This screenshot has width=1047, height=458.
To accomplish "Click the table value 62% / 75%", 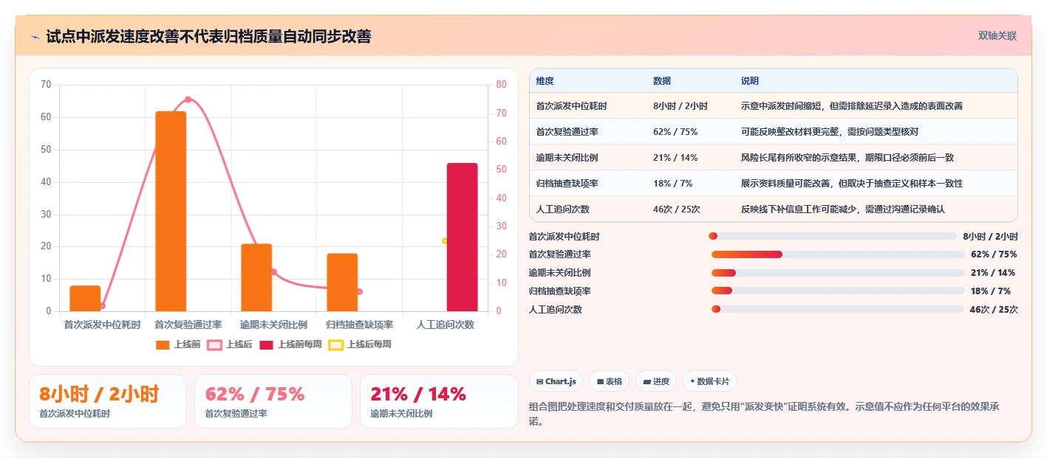I will click(x=675, y=132).
